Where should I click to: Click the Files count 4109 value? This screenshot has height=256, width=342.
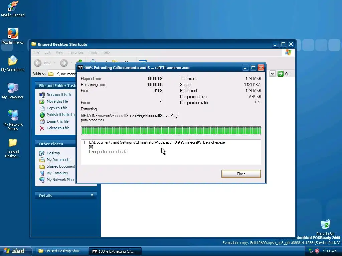pyautogui.click(x=158, y=91)
